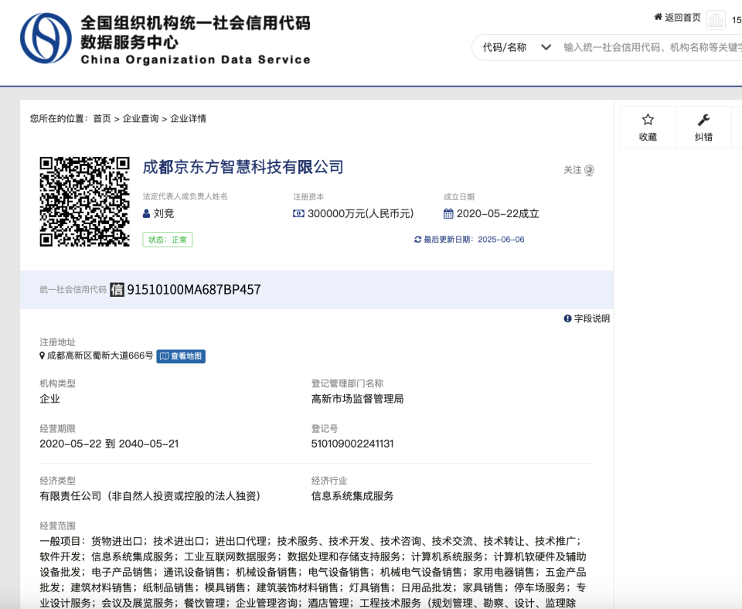This screenshot has height=609, width=742.
Task: Click the 纠错 label
Action: coord(703,137)
